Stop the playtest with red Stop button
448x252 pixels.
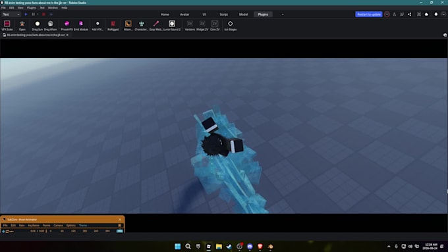click(x=43, y=14)
